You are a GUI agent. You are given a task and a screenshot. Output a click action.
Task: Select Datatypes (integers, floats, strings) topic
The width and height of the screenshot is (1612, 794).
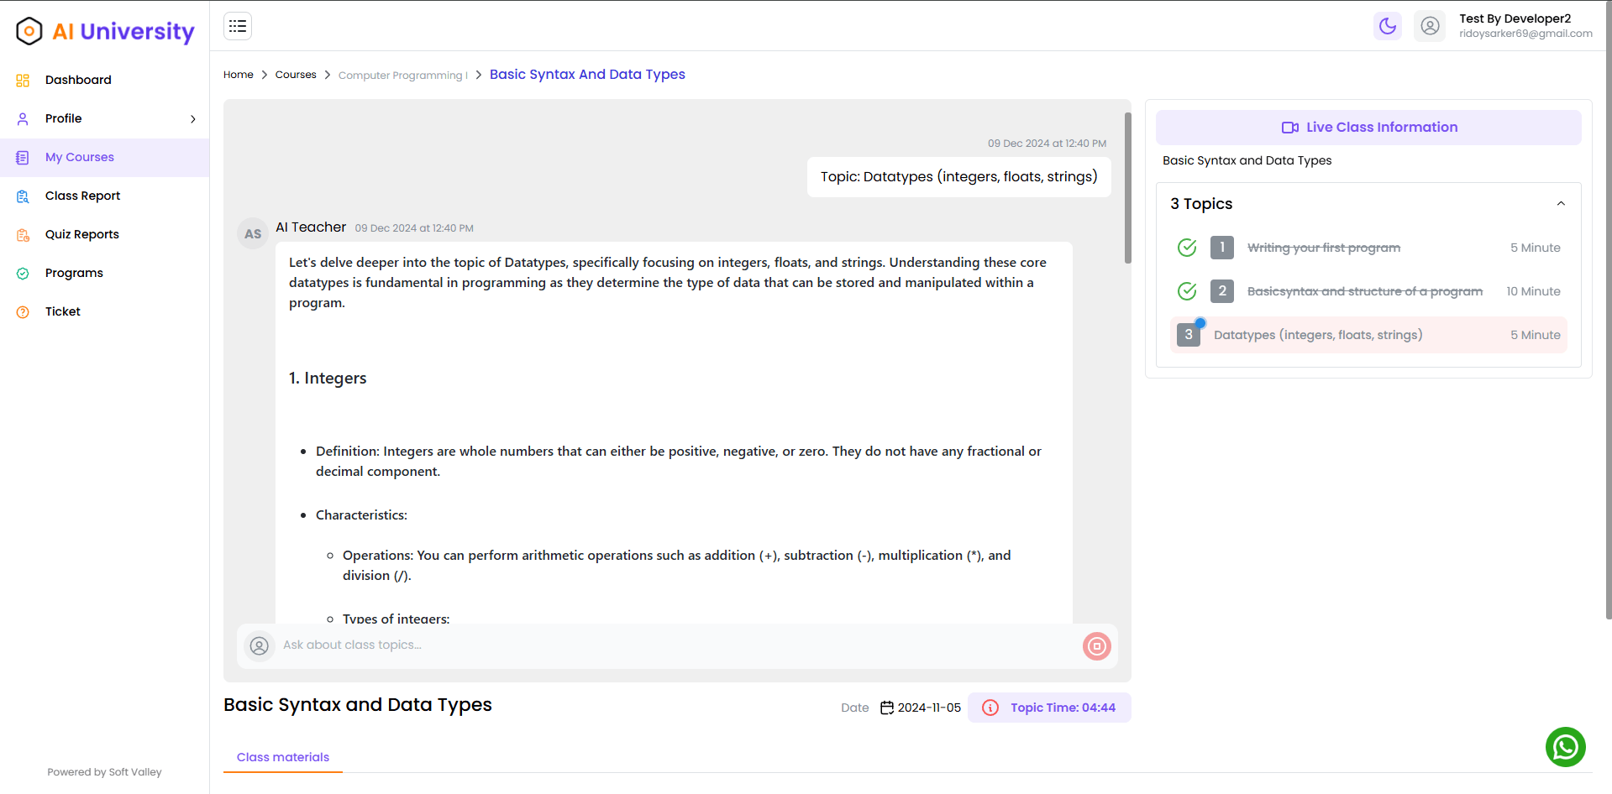[1317, 335]
